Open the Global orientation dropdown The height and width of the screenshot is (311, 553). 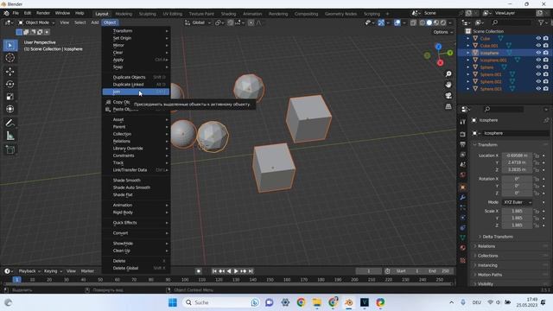point(198,22)
